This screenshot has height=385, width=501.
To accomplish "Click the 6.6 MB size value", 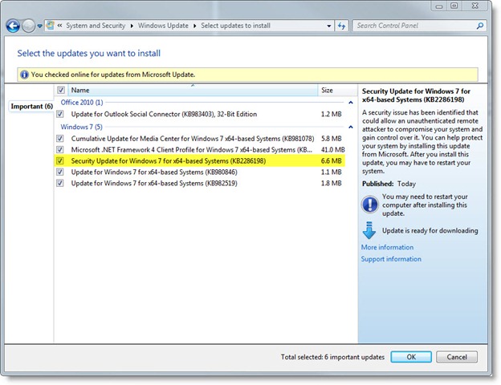I will point(331,161).
